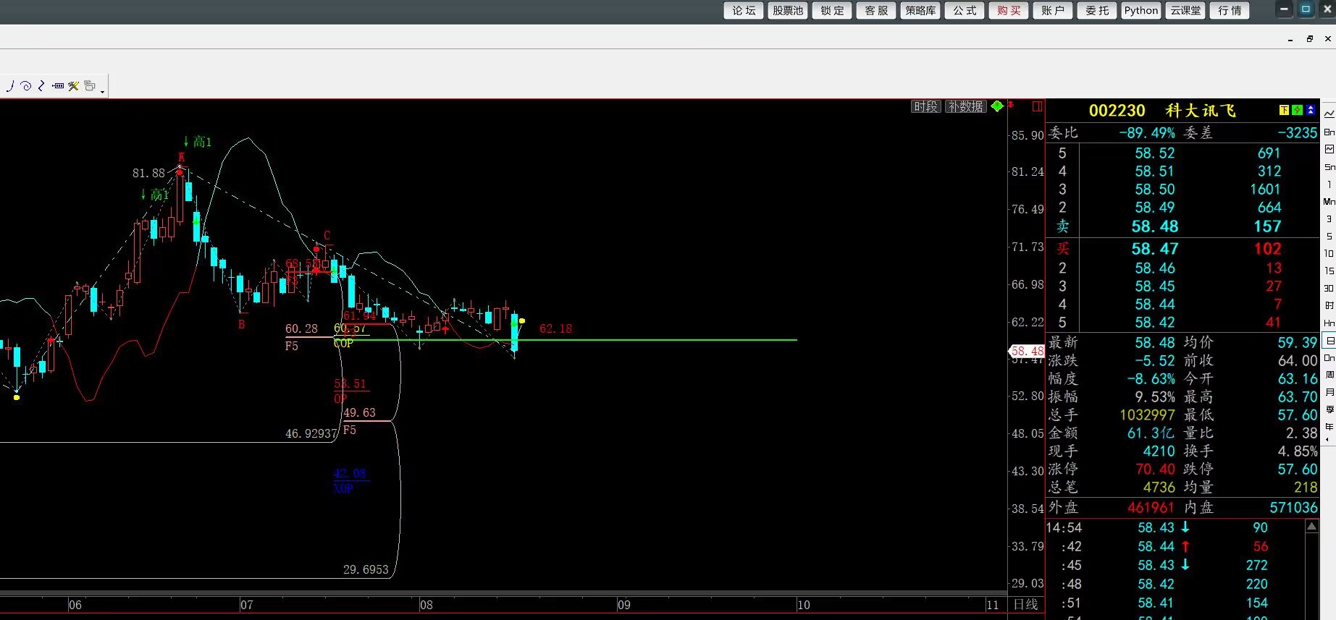Click the 日线 daily line label
Image resolution: width=1336 pixels, height=620 pixels.
click(x=1025, y=604)
